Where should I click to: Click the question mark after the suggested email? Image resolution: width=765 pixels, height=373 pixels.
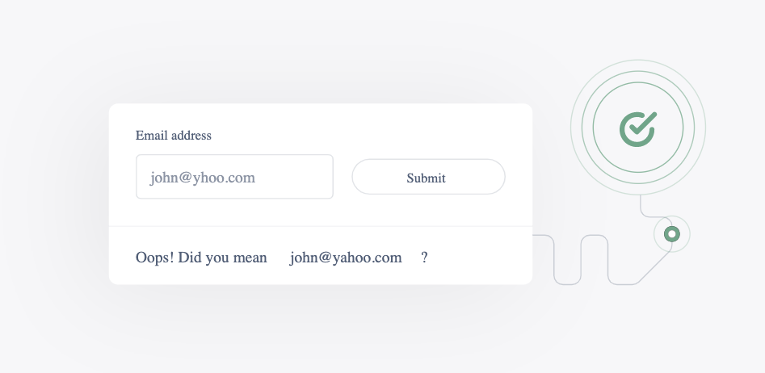(x=424, y=258)
